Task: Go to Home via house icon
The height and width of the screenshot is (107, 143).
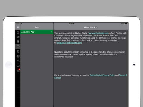Action: point(18,32)
